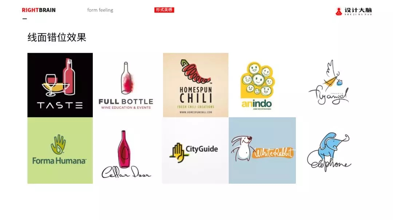Click the 设计大脑 brand logo
The width and height of the screenshot is (393, 220).
pyautogui.click(x=354, y=11)
